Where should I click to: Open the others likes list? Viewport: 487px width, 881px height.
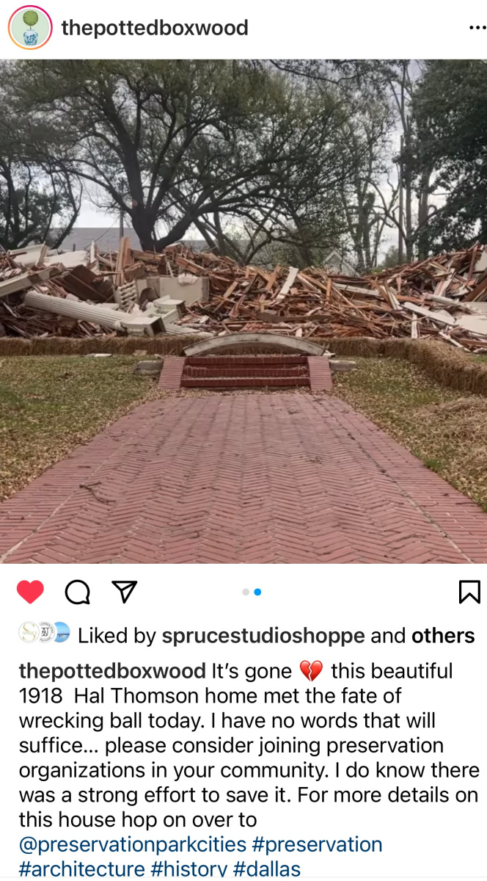click(x=443, y=635)
